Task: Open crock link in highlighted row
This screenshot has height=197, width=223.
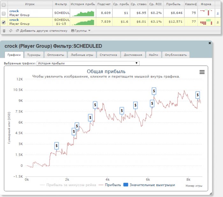Action: [x=14, y=20]
